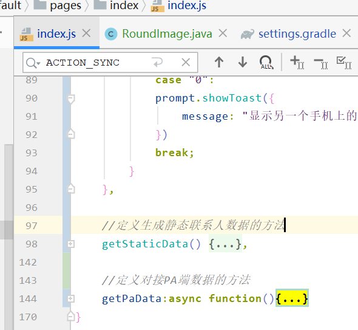Open pages folder in breadcrumb
This screenshot has height=330, width=358.
pyautogui.click(x=66, y=5)
